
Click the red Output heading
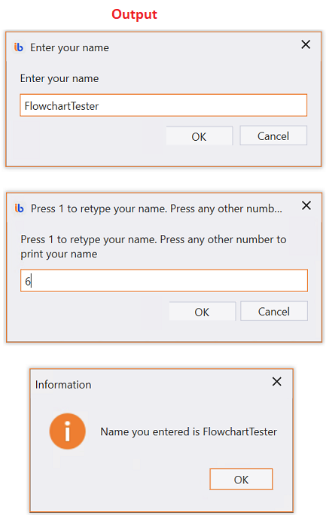pos(134,14)
